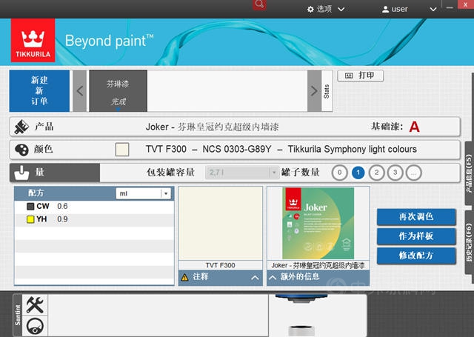Select can count 3
Viewport: 474px width, 337px height.
pyautogui.click(x=395, y=173)
